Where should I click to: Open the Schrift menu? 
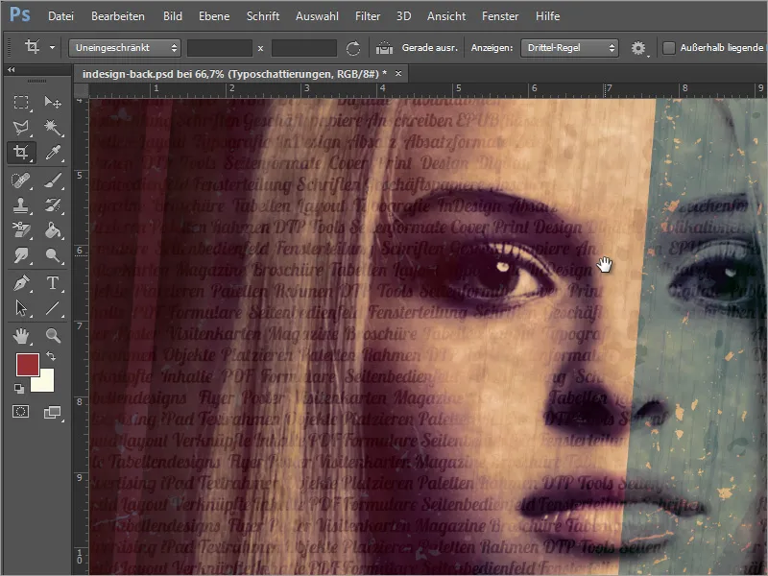coord(262,16)
